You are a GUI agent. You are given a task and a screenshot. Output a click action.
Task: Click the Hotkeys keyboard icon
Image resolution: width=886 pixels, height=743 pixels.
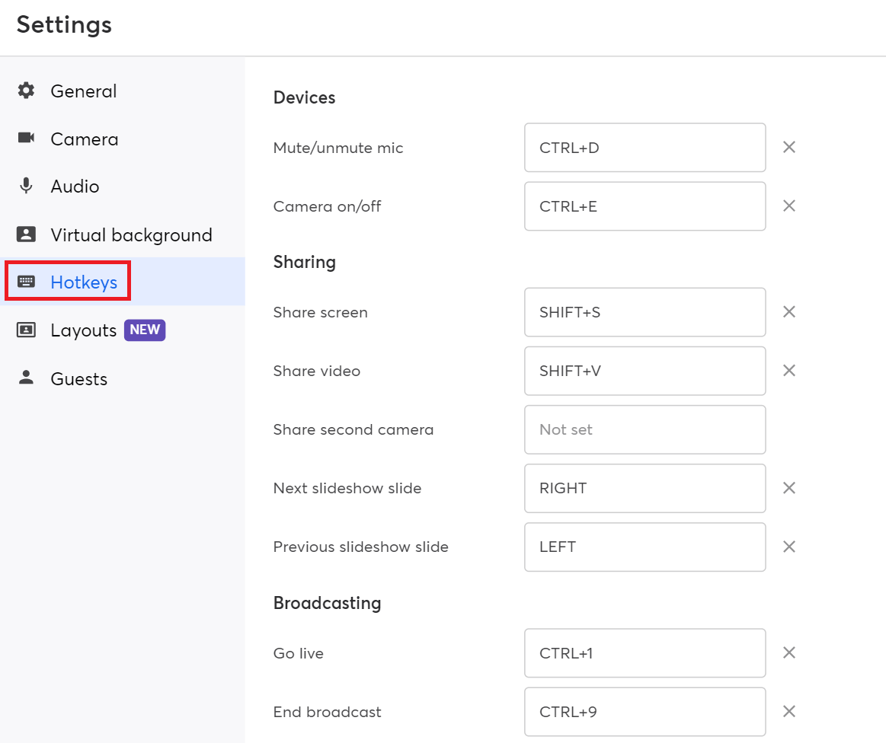[x=27, y=282]
